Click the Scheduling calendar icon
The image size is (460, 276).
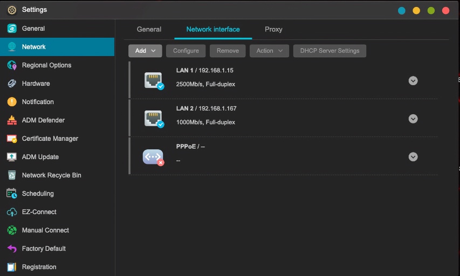point(12,194)
